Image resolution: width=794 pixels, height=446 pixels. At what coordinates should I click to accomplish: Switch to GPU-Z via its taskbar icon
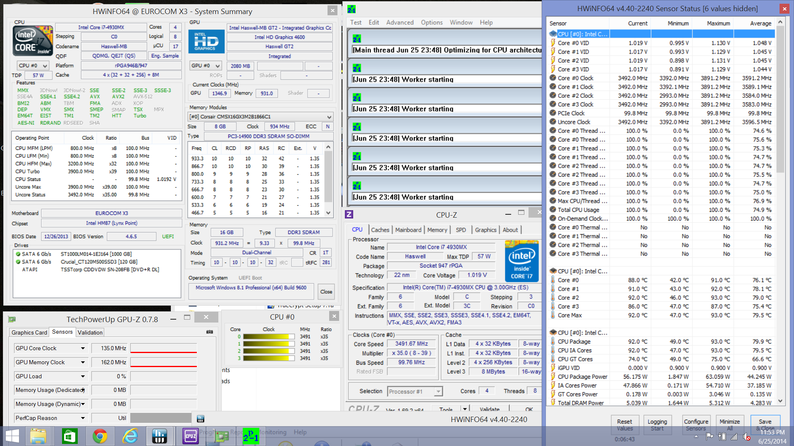tap(221, 436)
